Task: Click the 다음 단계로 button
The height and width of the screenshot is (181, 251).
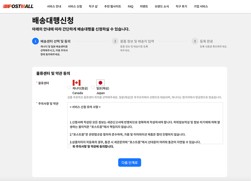Action: [x=130, y=162]
